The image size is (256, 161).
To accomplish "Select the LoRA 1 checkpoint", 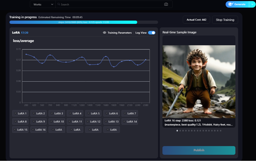I will pos(20,113).
